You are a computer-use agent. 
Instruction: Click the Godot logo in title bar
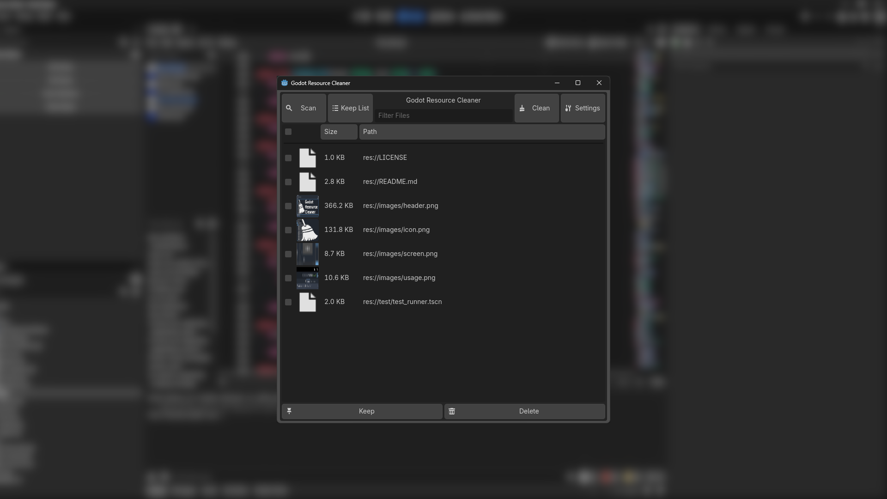(285, 83)
